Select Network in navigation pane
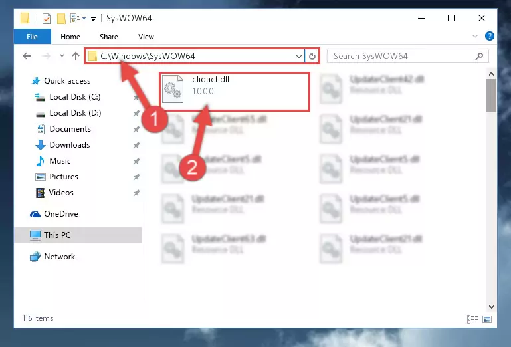 click(52, 257)
